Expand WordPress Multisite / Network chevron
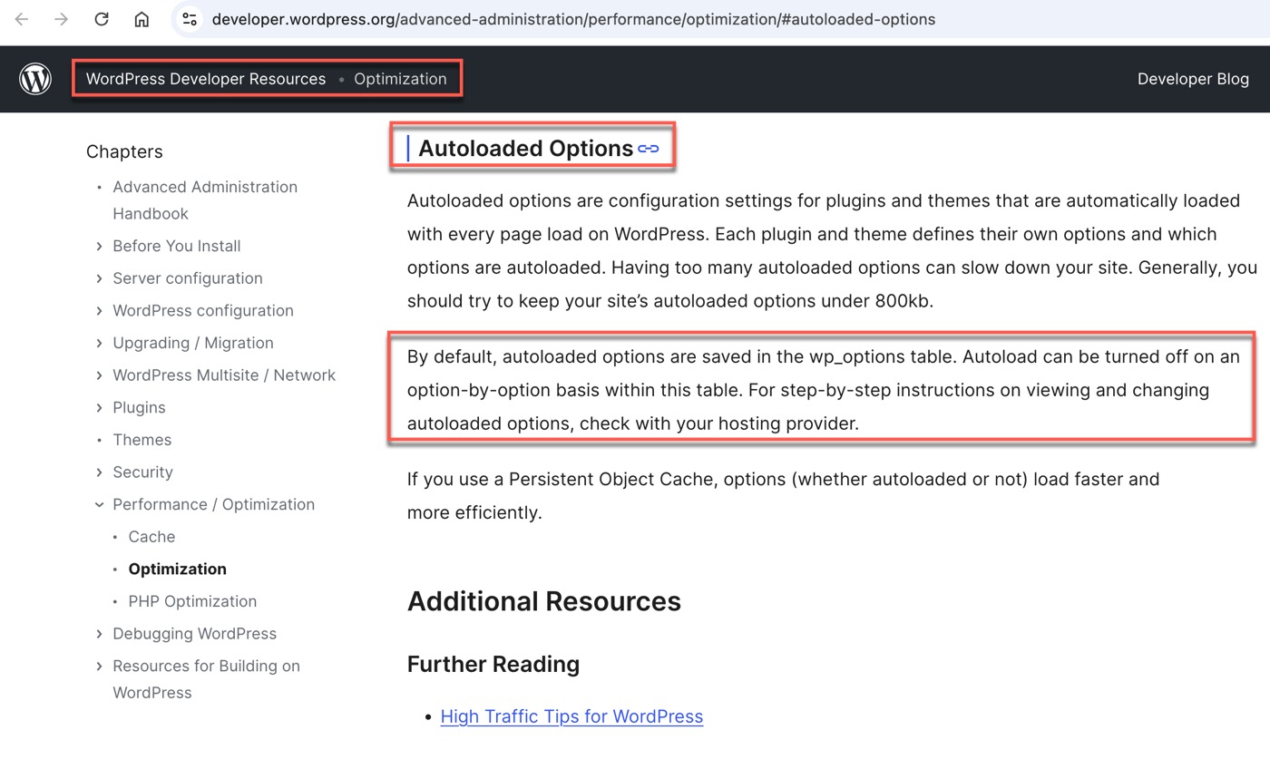The image size is (1270, 769). [99, 375]
